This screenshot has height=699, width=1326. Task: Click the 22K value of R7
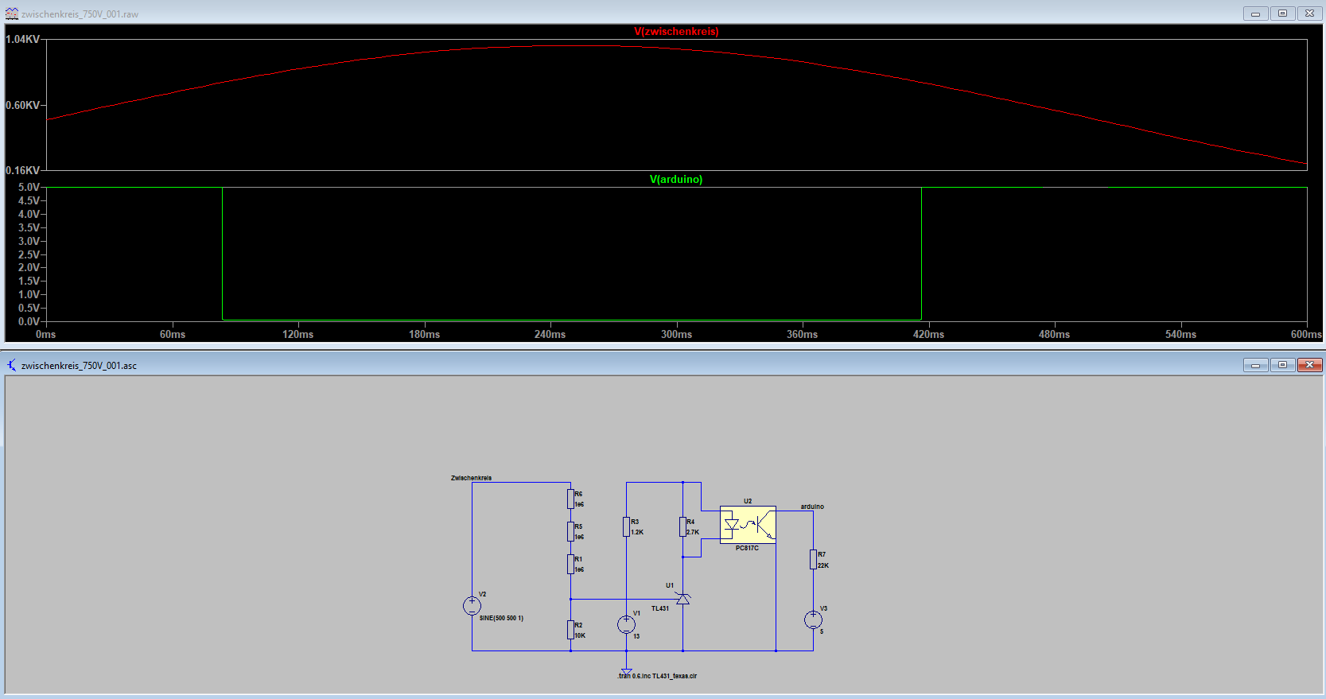coord(823,565)
